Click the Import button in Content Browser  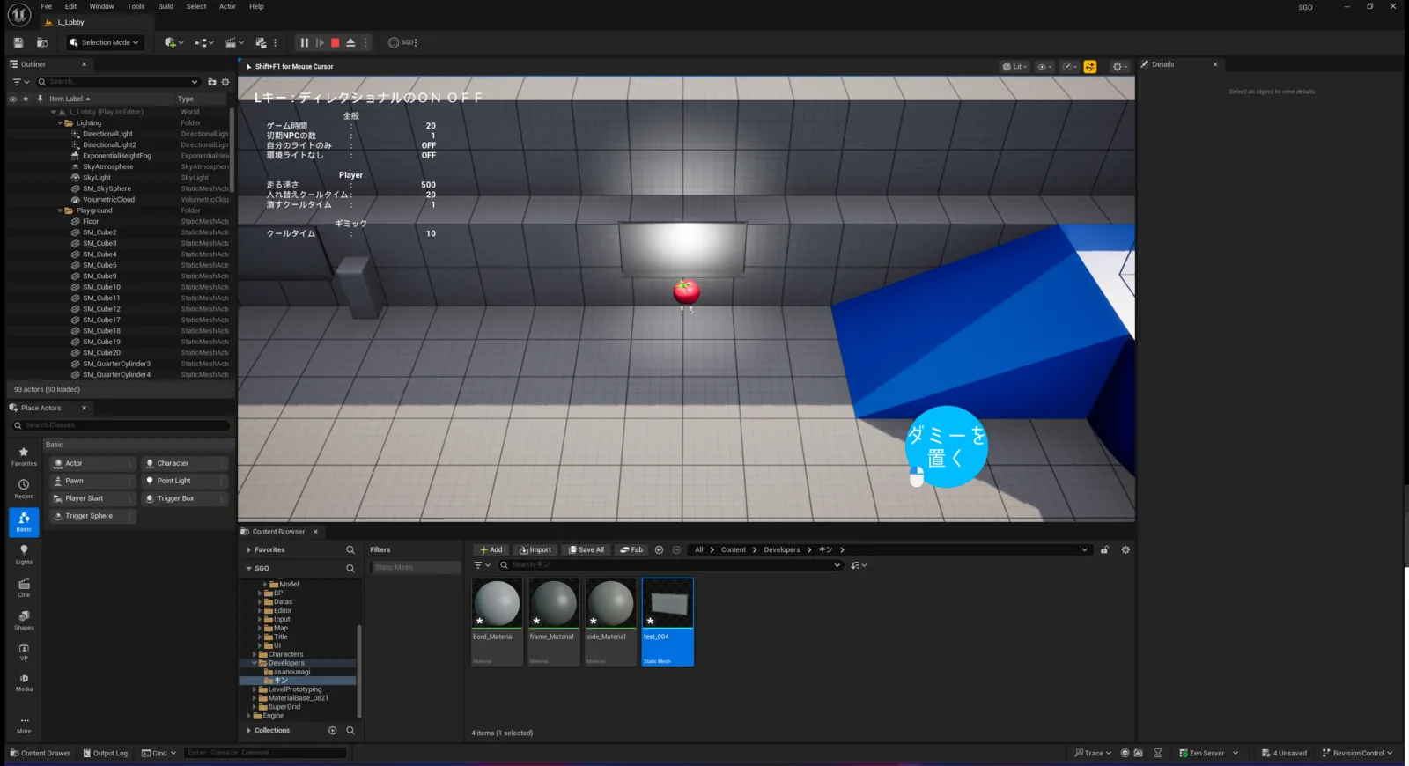tap(535, 549)
